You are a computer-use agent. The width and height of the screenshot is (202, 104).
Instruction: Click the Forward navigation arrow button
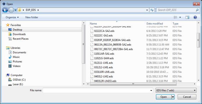(11, 10)
